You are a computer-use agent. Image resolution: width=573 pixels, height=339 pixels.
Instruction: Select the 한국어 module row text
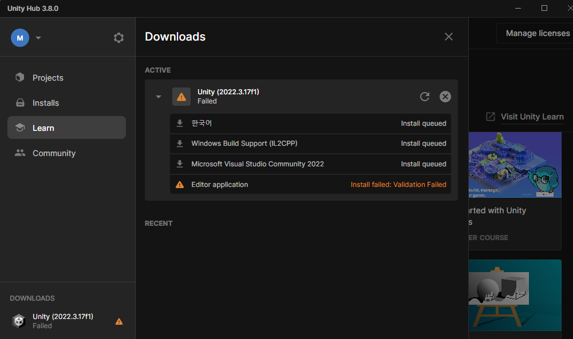point(201,123)
